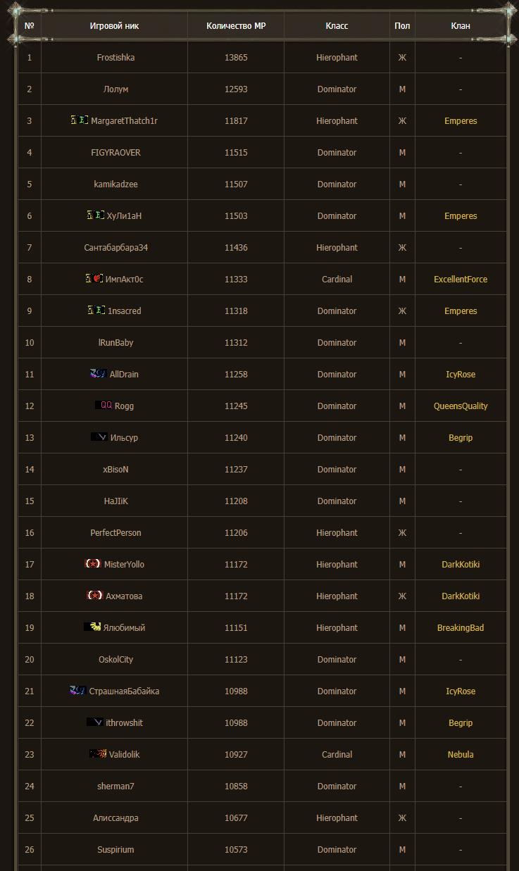Sort by the Количество MP column header
Viewport: 519px width, 871px height.
(236, 26)
